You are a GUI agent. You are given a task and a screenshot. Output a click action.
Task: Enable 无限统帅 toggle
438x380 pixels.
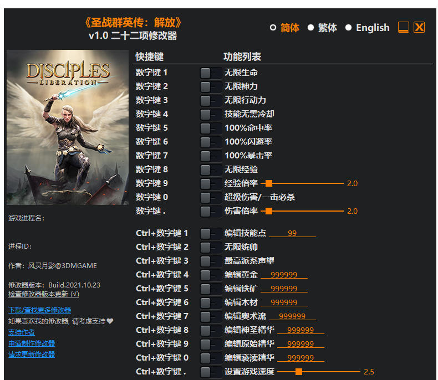[x=211, y=248]
